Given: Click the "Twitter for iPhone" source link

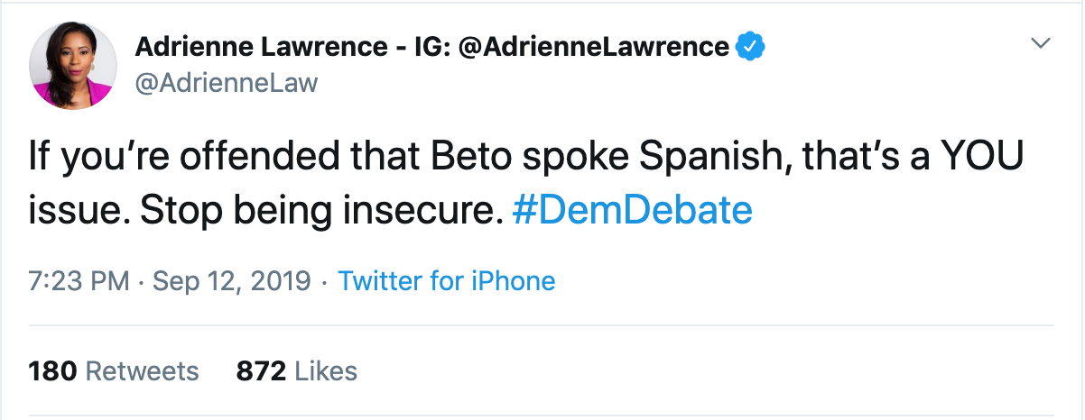Looking at the screenshot, I should pos(447,282).
